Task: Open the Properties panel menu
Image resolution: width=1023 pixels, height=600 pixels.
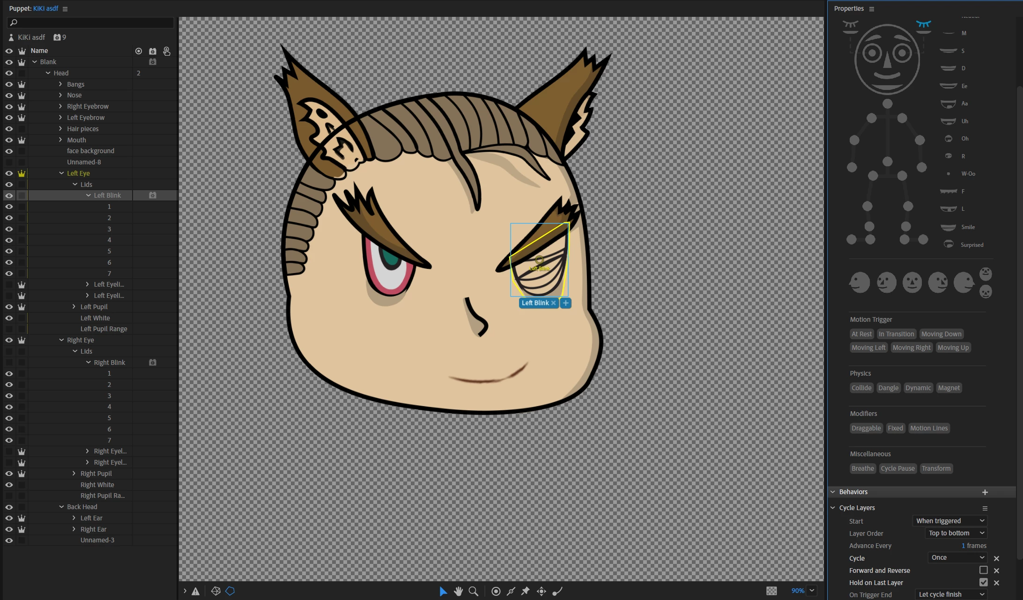Action: tap(872, 9)
